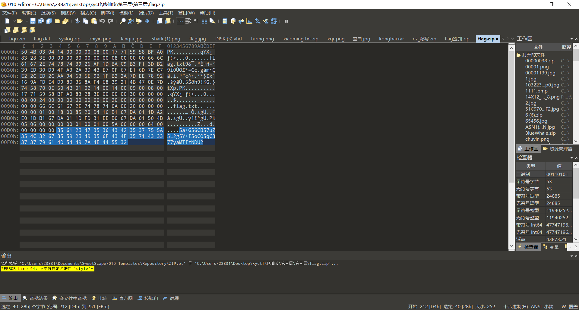Image resolution: width=579 pixels, height=310 pixels.
Task: Click the 覆盖 overwrite mode status entry
Action: pyautogui.click(x=573, y=306)
